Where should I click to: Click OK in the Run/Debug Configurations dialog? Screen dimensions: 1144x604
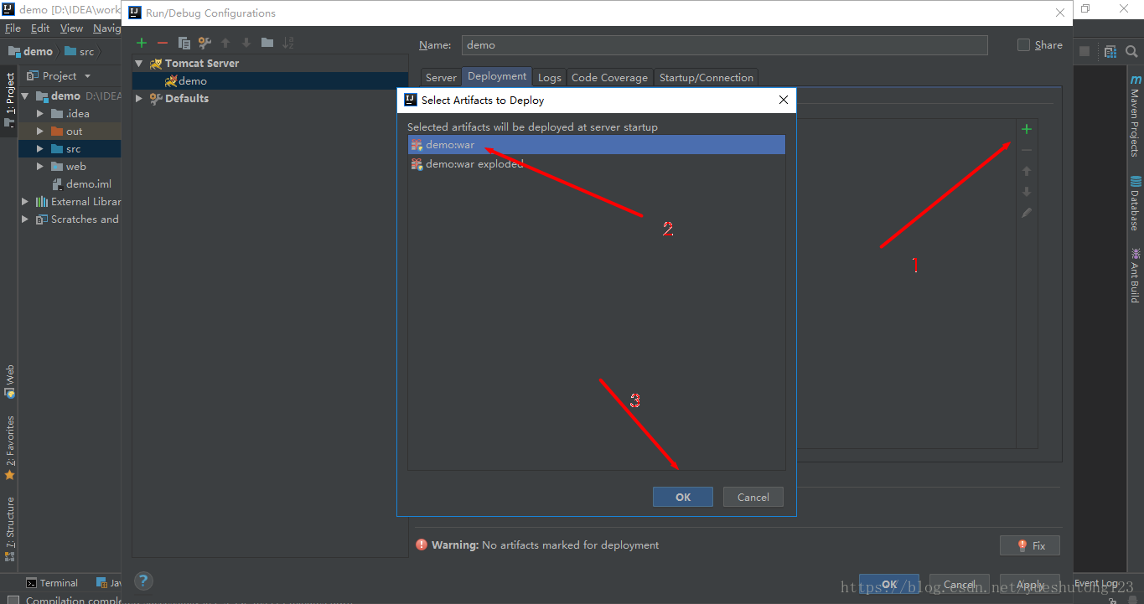coord(889,584)
